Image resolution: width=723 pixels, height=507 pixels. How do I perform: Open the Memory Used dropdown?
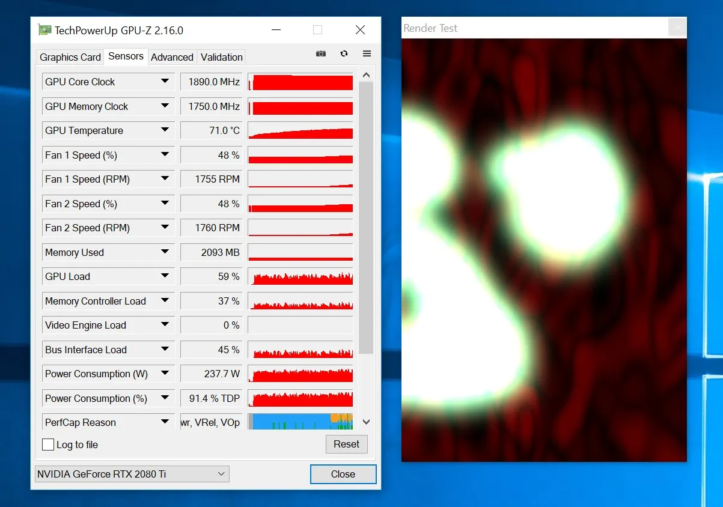pos(166,252)
